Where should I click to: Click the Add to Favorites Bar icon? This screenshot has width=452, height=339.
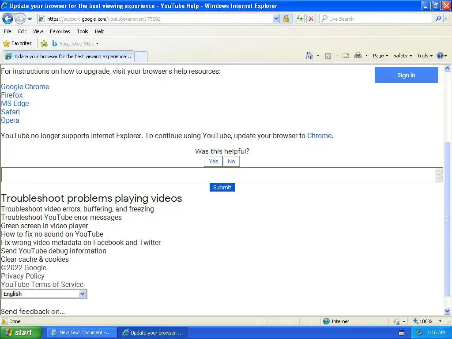click(x=44, y=44)
